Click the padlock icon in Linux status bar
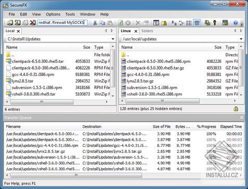The width and height of the screenshot is (248, 189). 236,109
